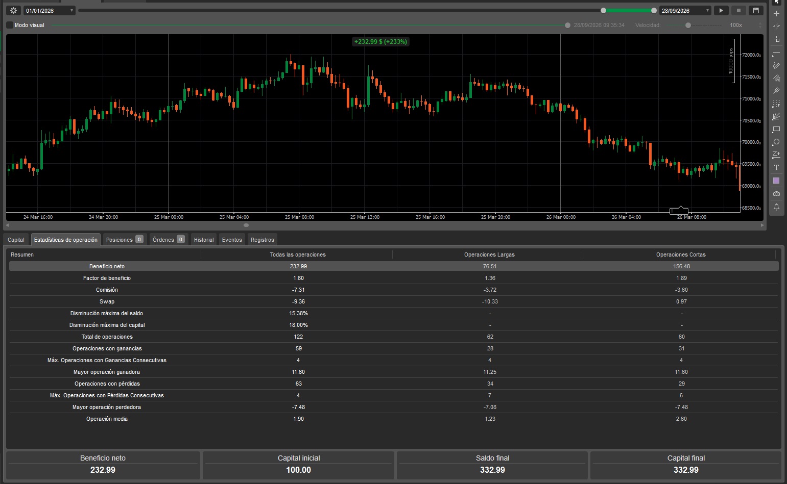Click the Operaciones Cortas column header

(680, 254)
